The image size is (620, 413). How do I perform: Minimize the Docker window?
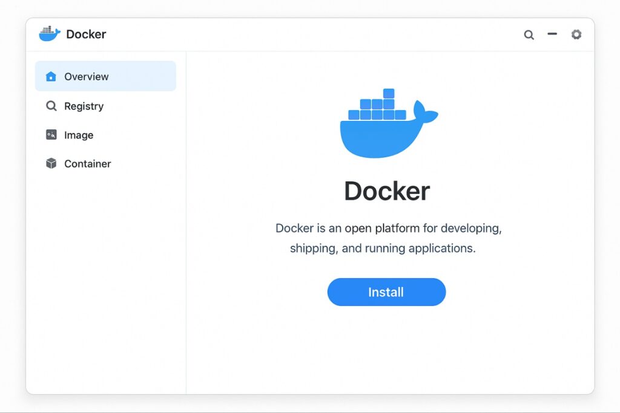(552, 34)
